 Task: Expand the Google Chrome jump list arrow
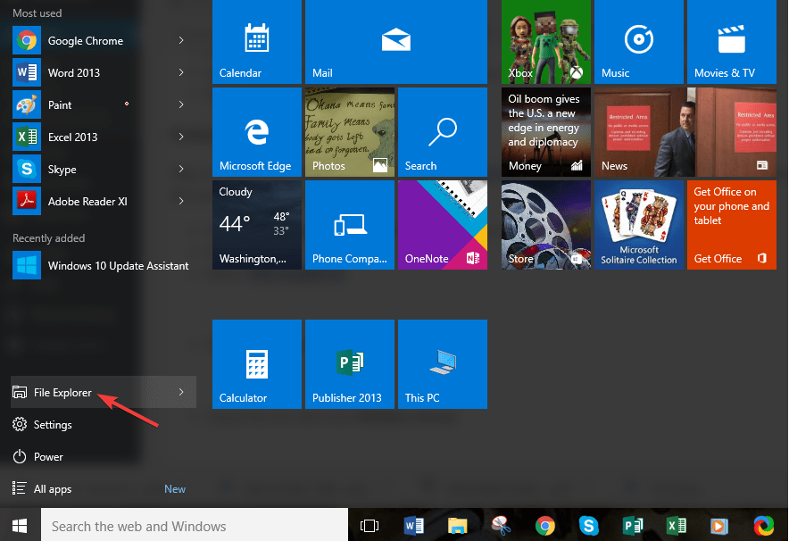(x=181, y=40)
